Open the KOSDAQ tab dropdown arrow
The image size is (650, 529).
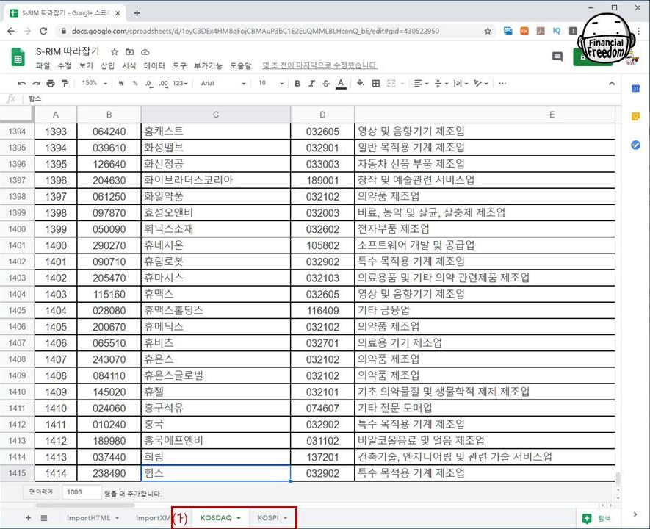click(x=239, y=518)
